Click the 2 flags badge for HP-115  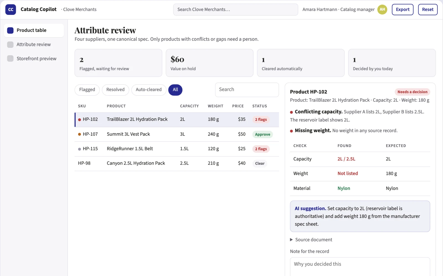[x=261, y=149]
